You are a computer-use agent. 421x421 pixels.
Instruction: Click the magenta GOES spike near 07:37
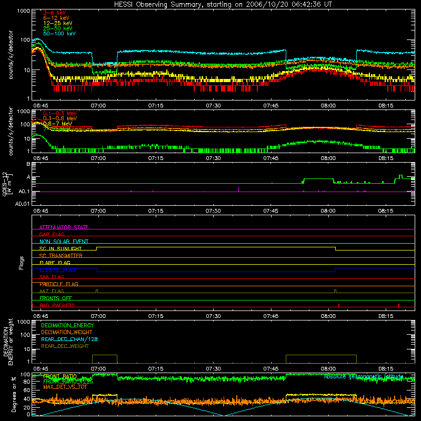[x=239, y=189]
